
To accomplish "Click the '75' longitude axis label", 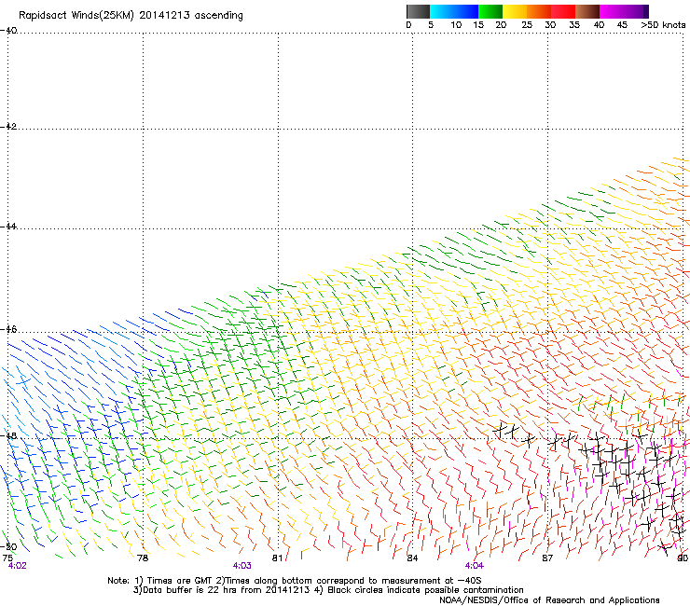I will tap(7, 558).
